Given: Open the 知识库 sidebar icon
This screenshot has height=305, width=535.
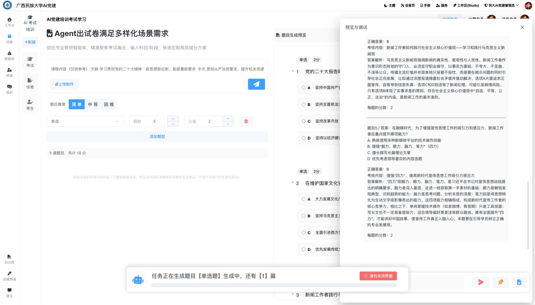Looking at the screenshot, I should [9, 259].
